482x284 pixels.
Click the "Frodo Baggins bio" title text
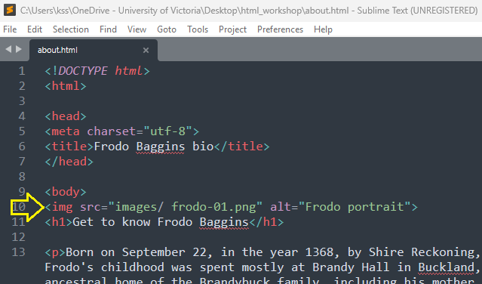tap(154, 147)
